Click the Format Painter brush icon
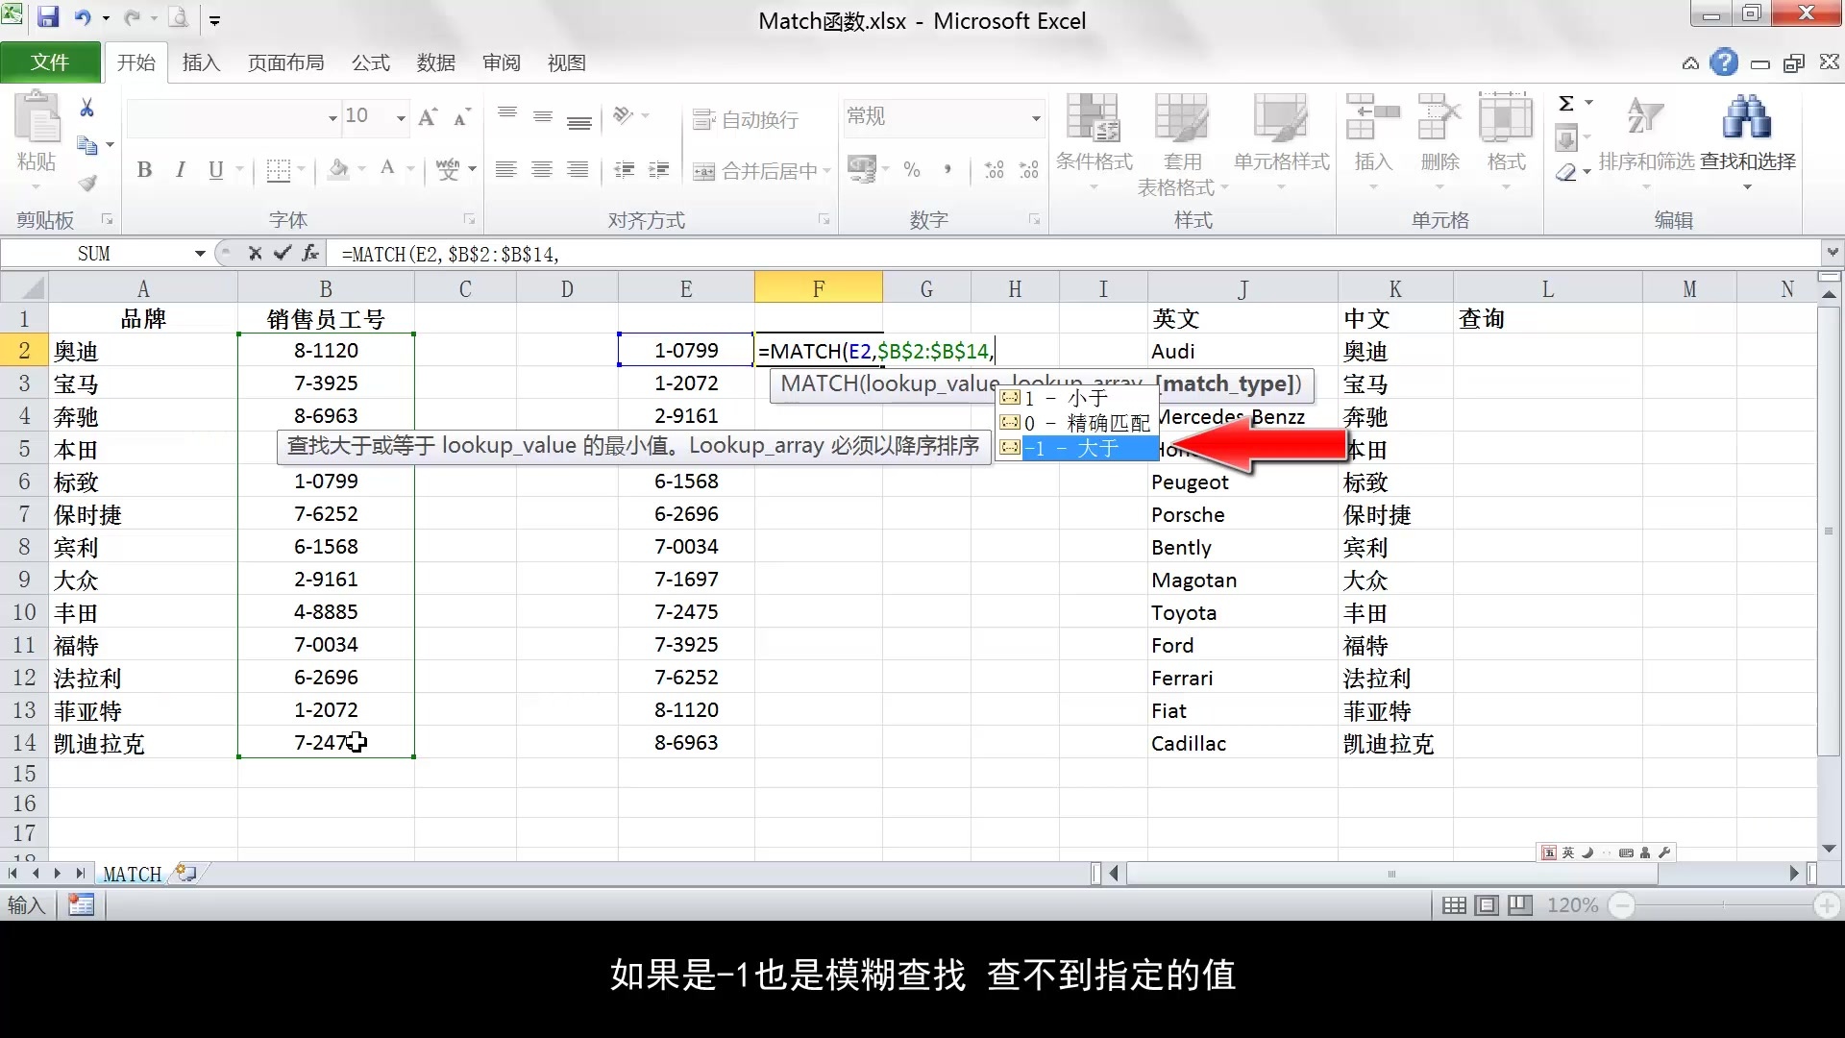The width and height of the screenshot is (1845, 1038). coord(86,183)
